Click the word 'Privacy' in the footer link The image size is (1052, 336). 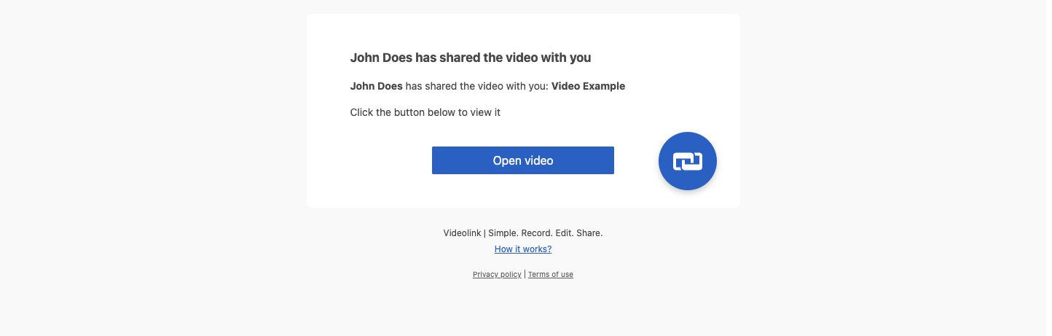tap(485, 275)
